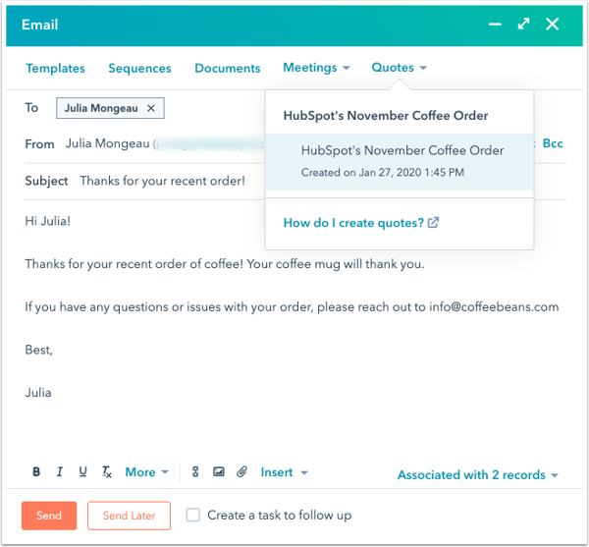Screen dimensions: 589x547
Task: Toggle bold text formatting
Action: pyautogui.click(x=36, y=472)
